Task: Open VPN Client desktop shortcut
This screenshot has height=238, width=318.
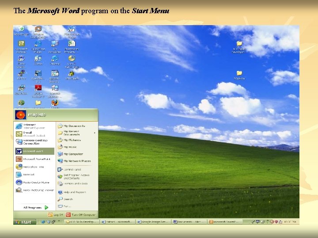Action: coord(72,75)
